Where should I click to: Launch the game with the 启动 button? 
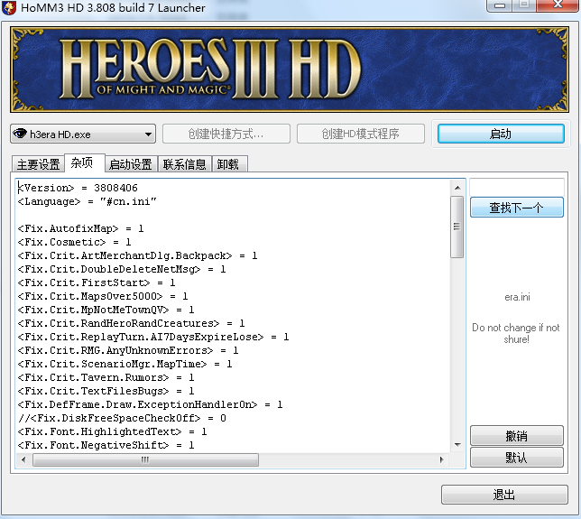tap(501, 134)
